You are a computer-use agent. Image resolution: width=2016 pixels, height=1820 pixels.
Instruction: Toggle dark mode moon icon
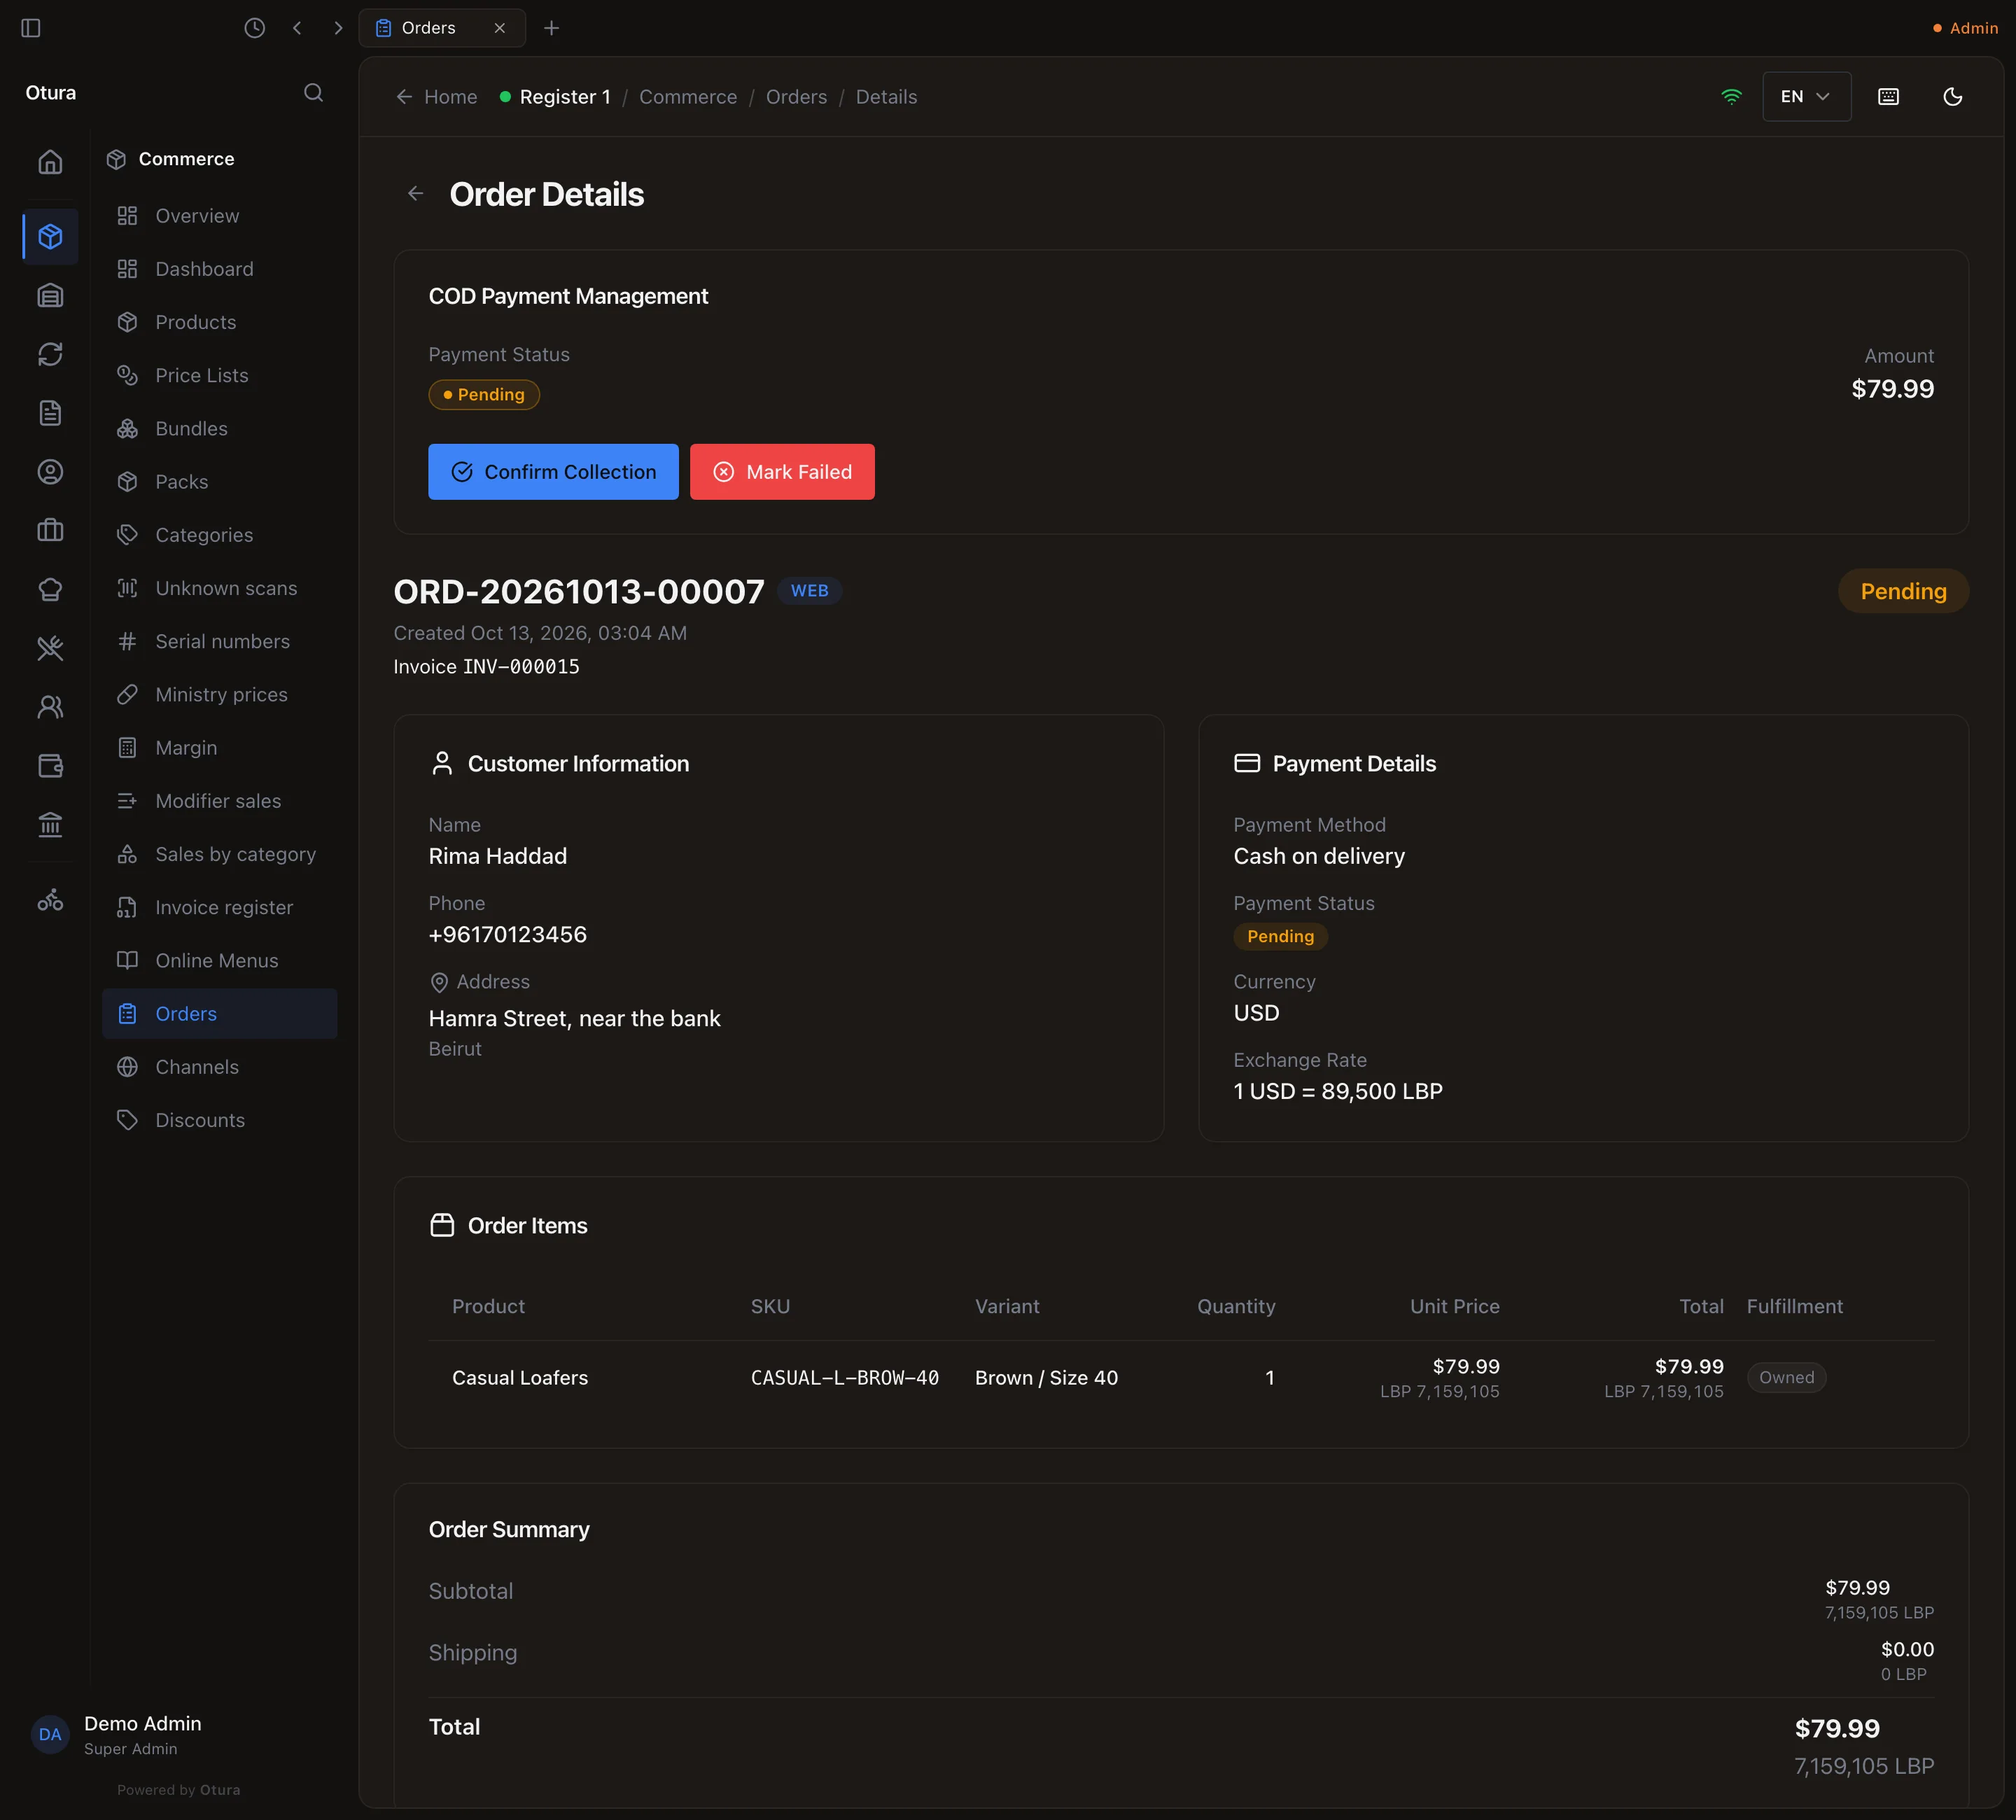pyautogui.click(x=1952, y=97)
